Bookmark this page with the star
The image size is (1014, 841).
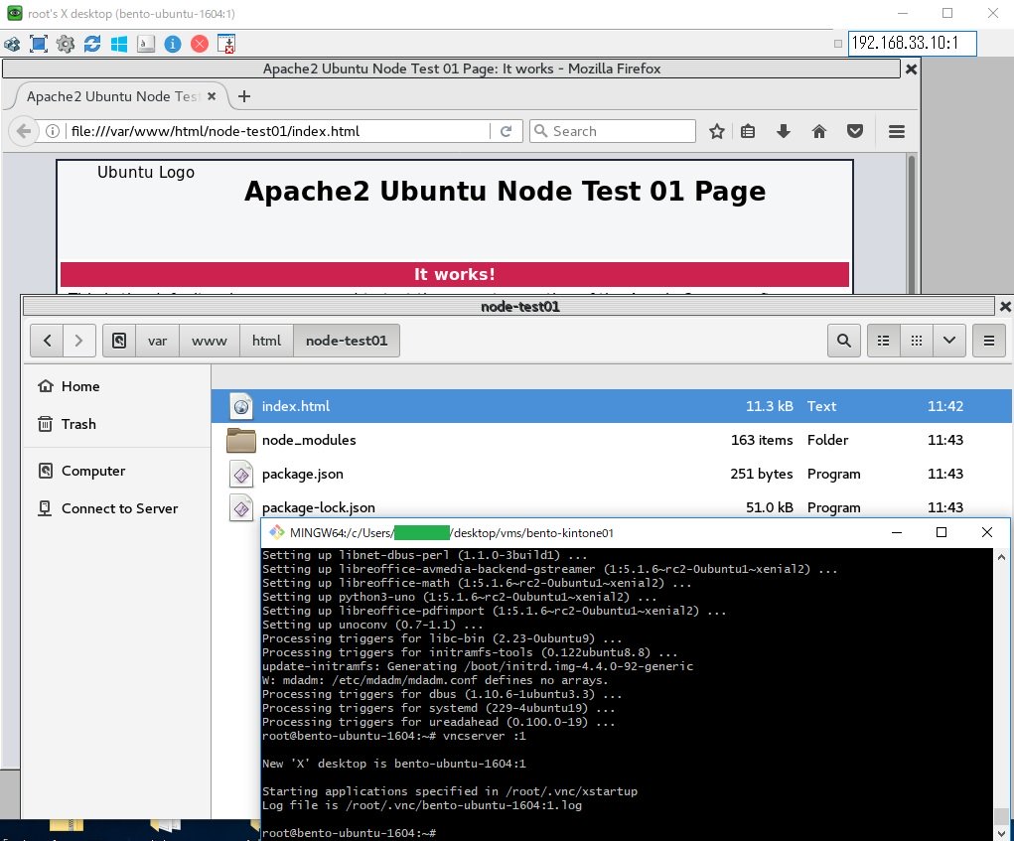pyautogui.click(x=716, y=132)
